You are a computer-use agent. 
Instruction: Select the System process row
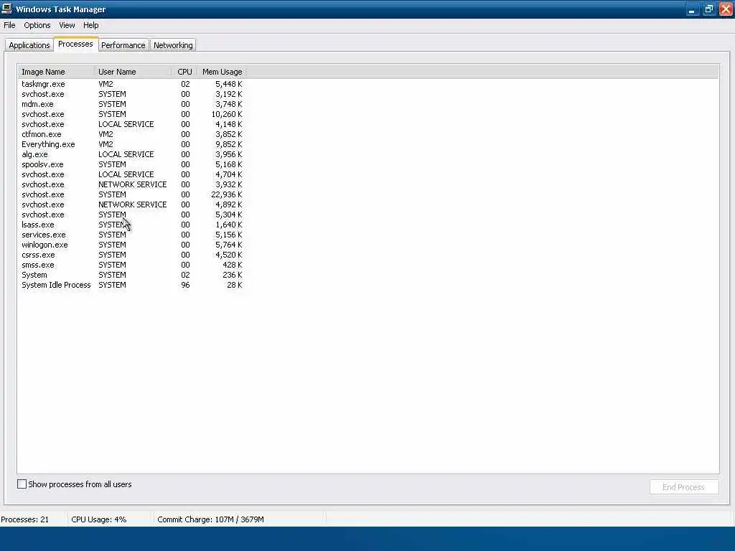coord(132,275)
